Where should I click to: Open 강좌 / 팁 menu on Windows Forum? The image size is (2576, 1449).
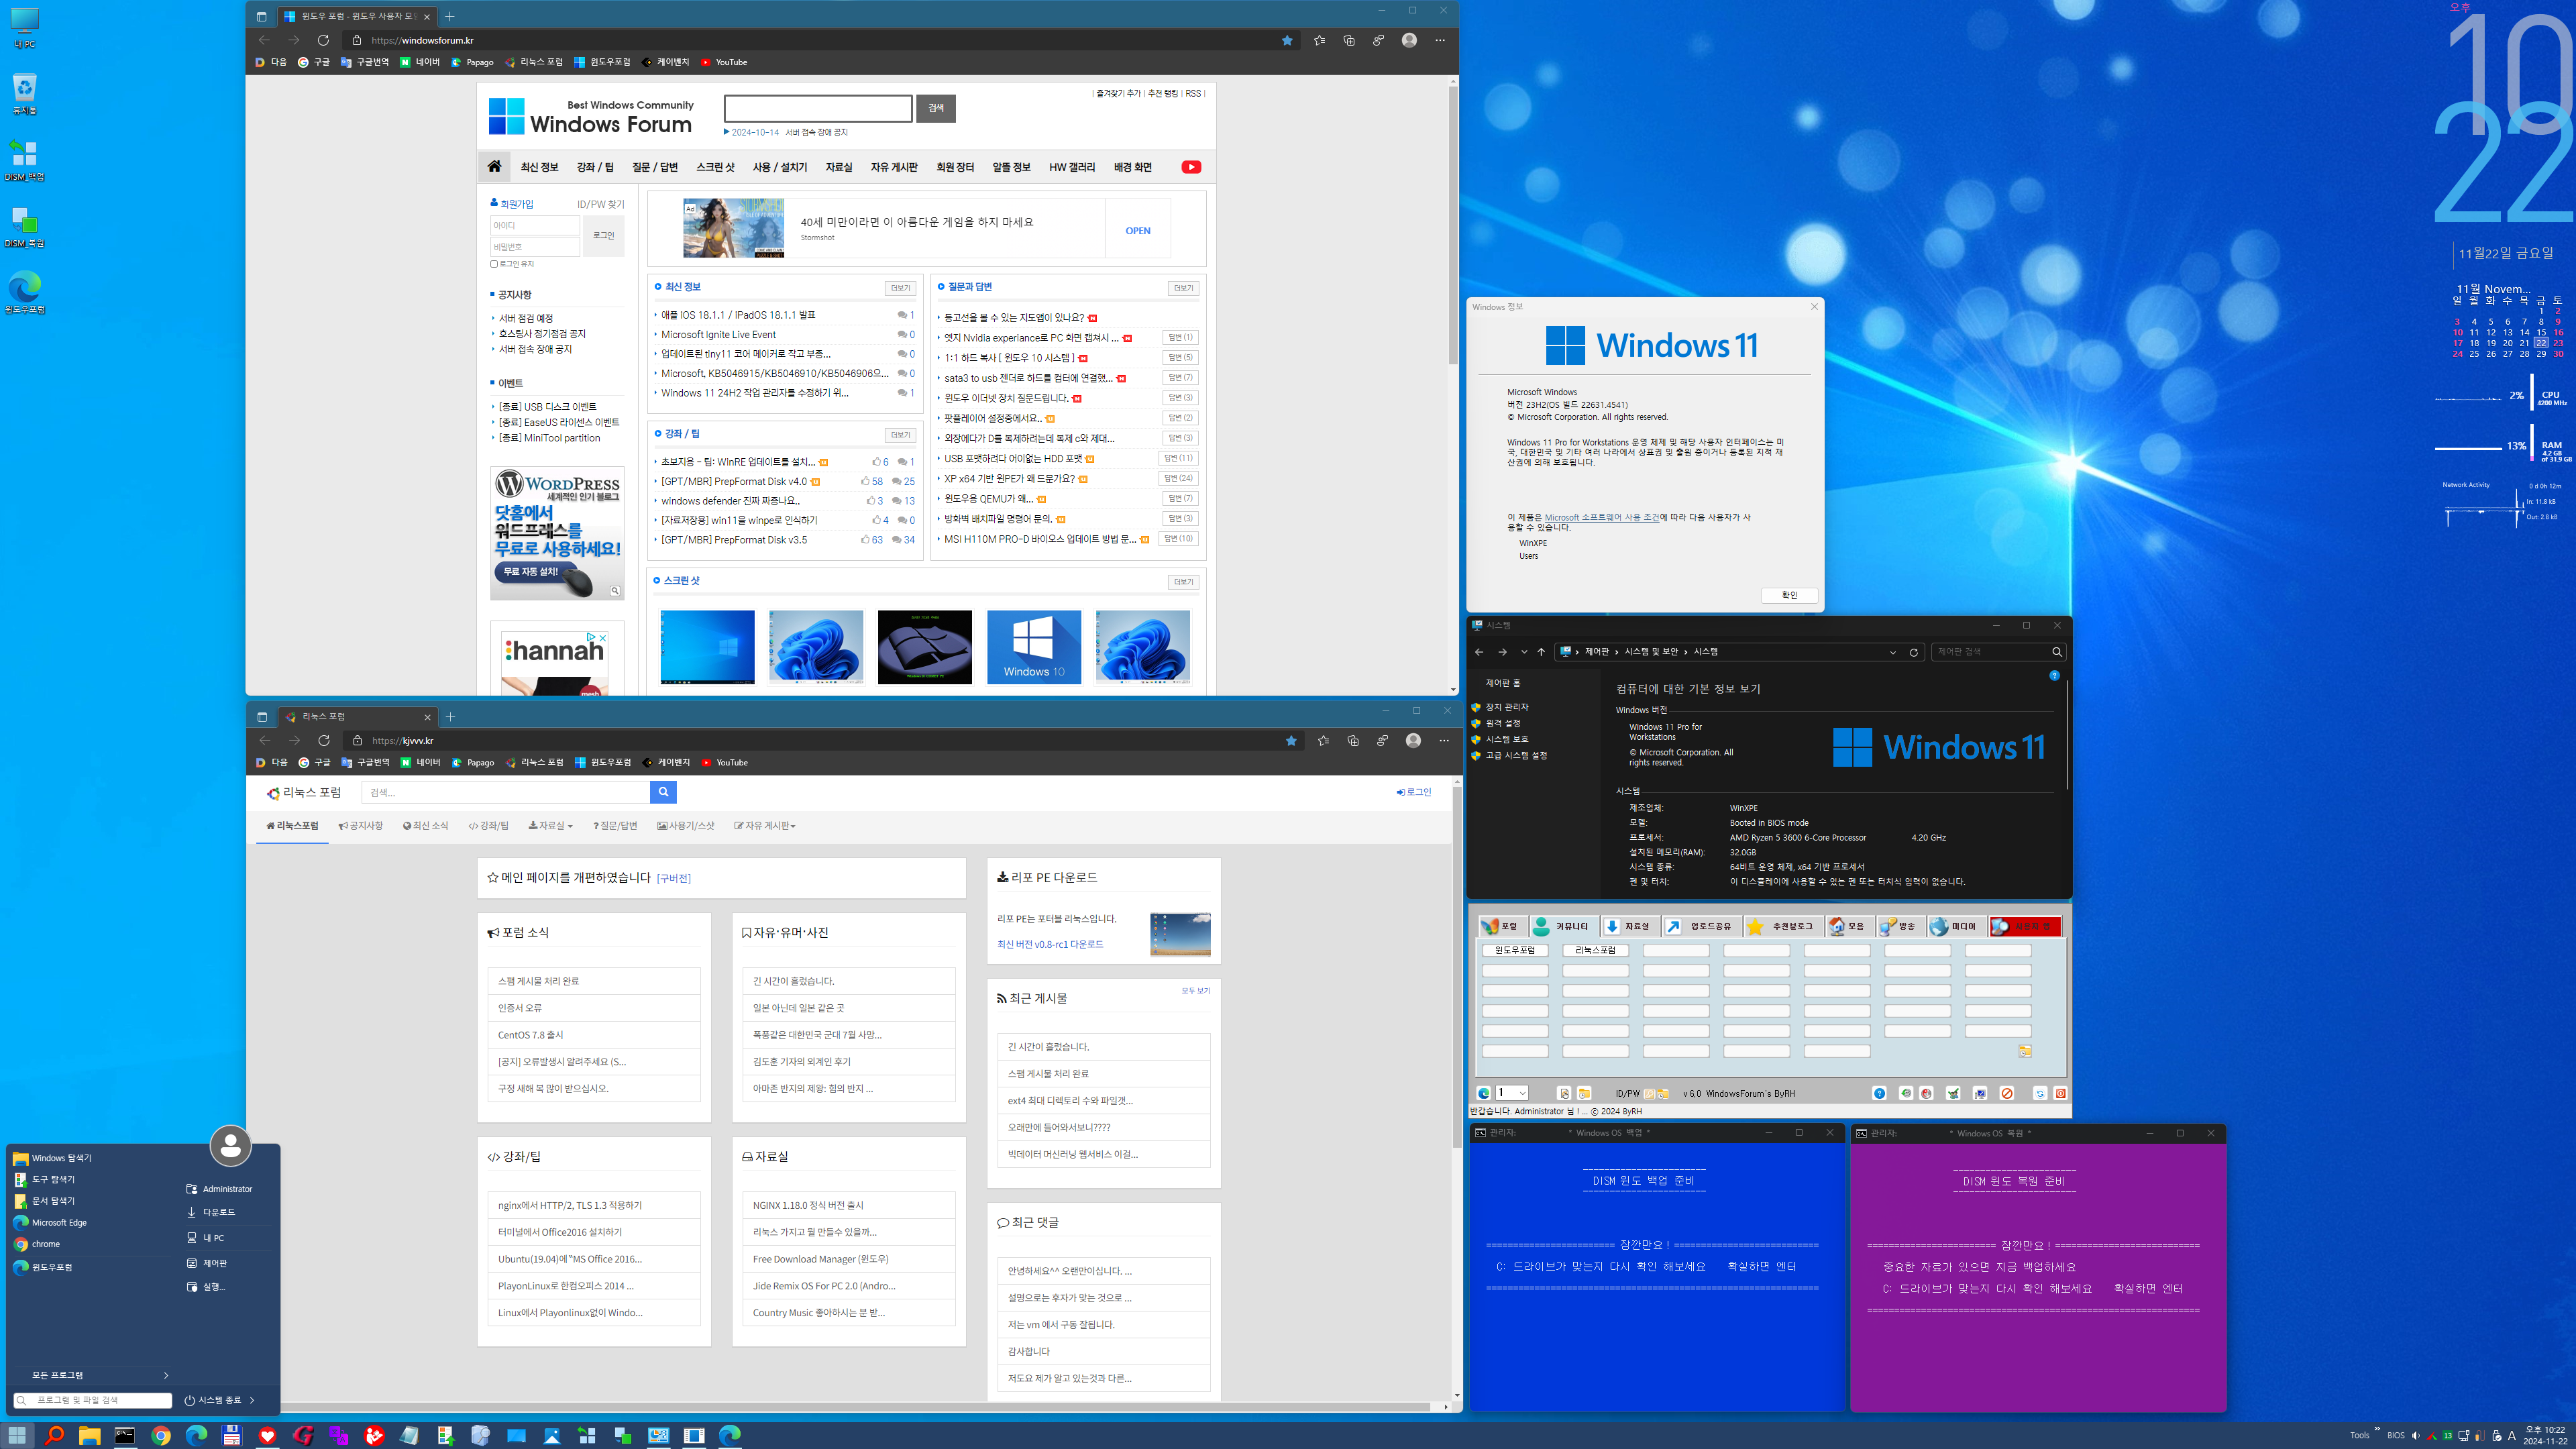(595, 167)
